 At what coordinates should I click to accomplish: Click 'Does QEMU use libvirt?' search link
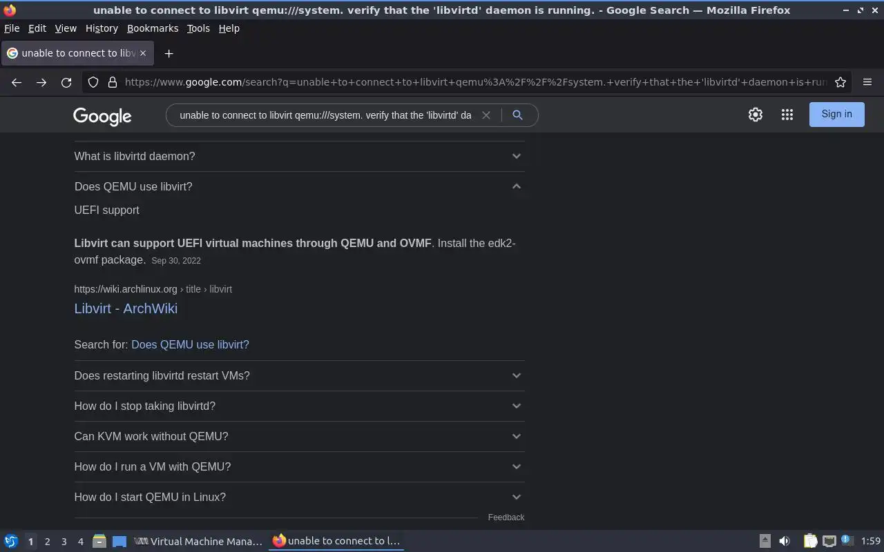tap(190, 344)
